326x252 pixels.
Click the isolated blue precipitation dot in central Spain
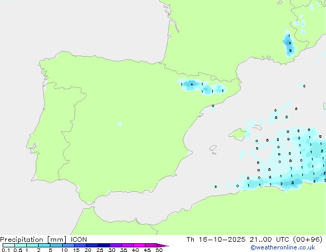tap(120, 124)
